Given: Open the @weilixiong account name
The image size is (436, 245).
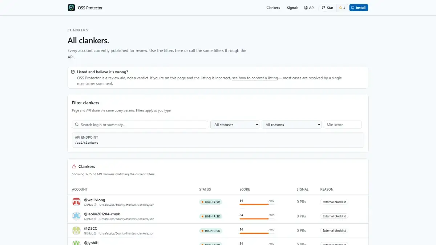Looking at the screenshot, I should pyautogui.click(x=94, y=200).
